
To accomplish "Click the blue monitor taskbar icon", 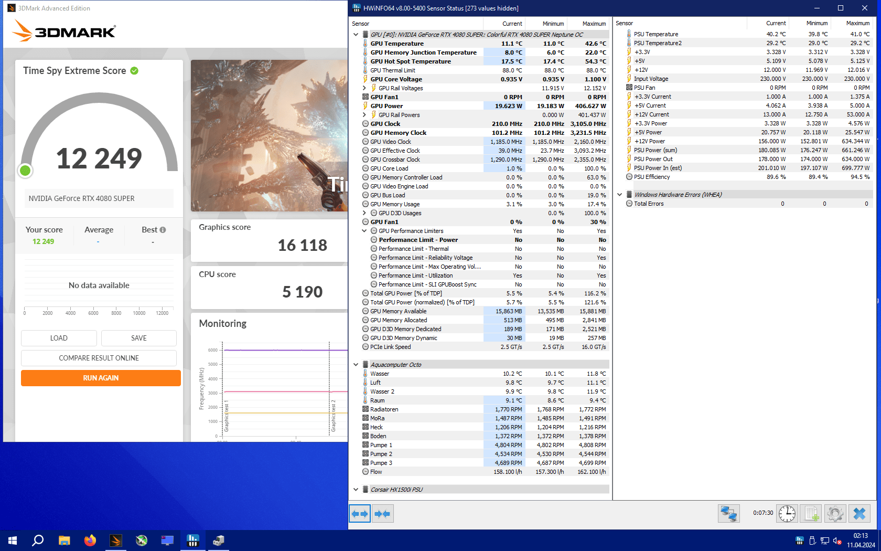I will pyautogui.click(x=167, y=540).
